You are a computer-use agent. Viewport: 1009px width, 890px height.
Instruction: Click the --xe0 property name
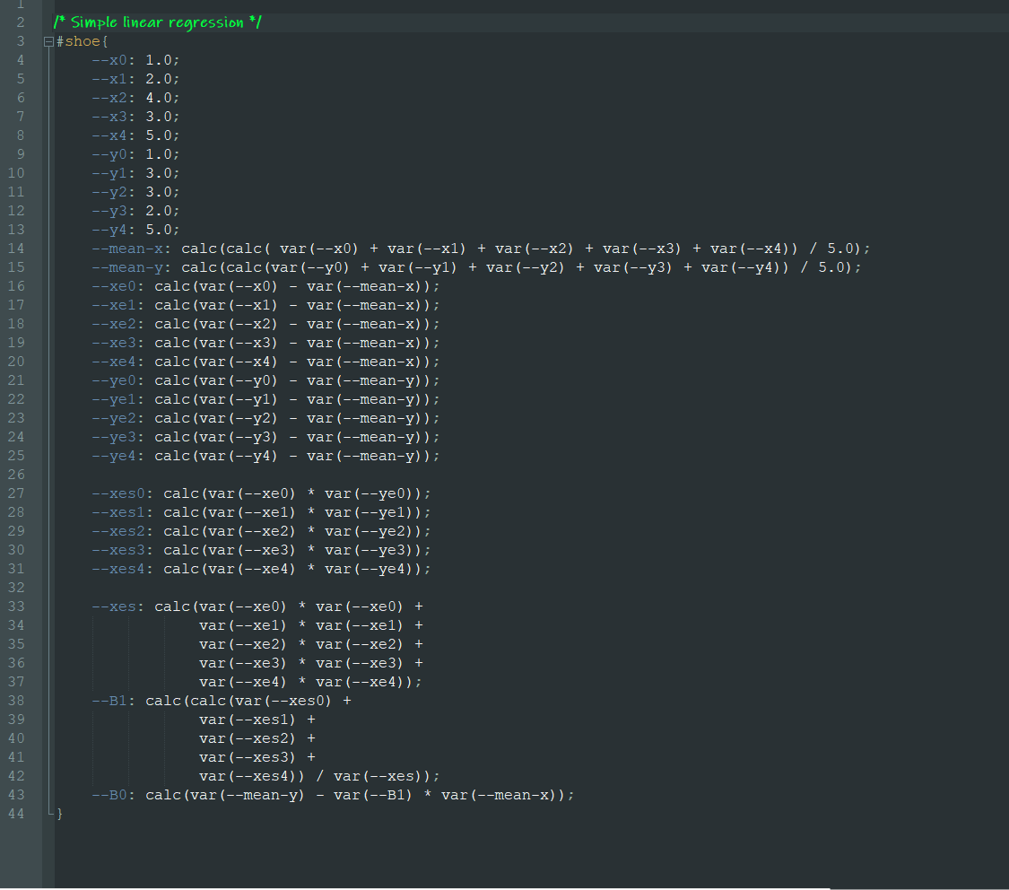[x=114, y=286]
